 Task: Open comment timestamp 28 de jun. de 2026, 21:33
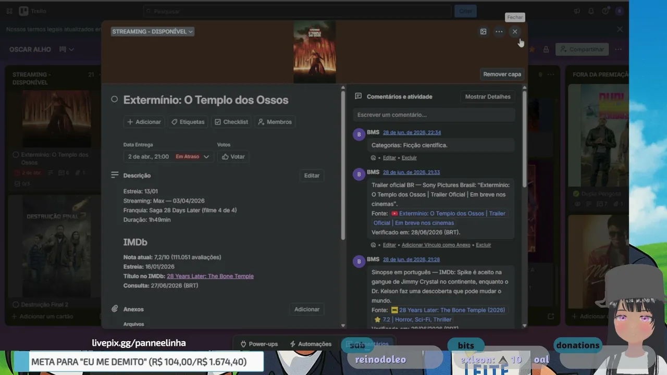click(411, 172)
